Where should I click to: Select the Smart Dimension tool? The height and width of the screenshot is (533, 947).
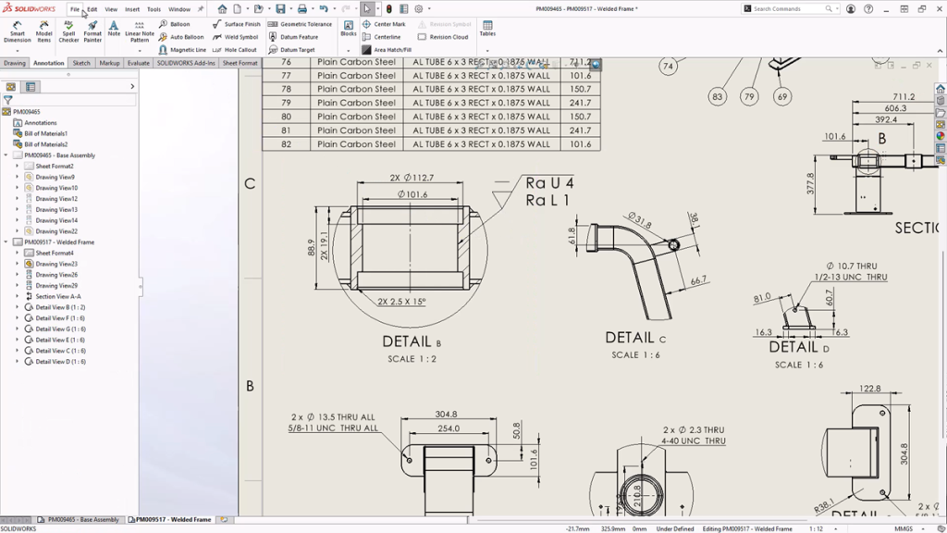tap(17, 31)
